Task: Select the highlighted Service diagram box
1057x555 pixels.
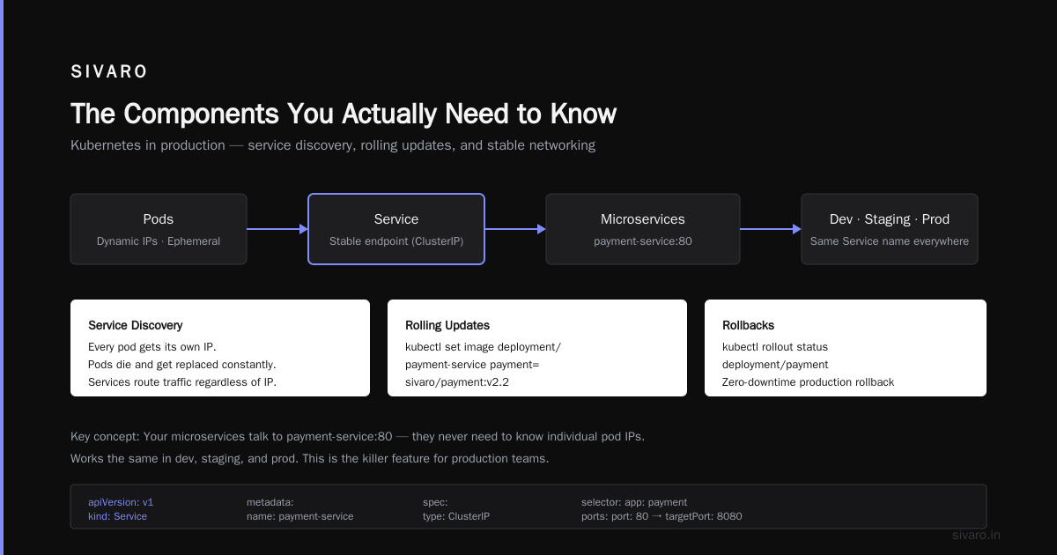Action: tap(396, 229)
